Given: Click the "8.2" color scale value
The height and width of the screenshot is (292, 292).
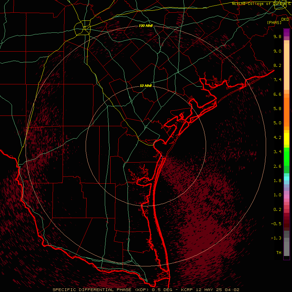Looking at the screenshot, I should 277,65.
